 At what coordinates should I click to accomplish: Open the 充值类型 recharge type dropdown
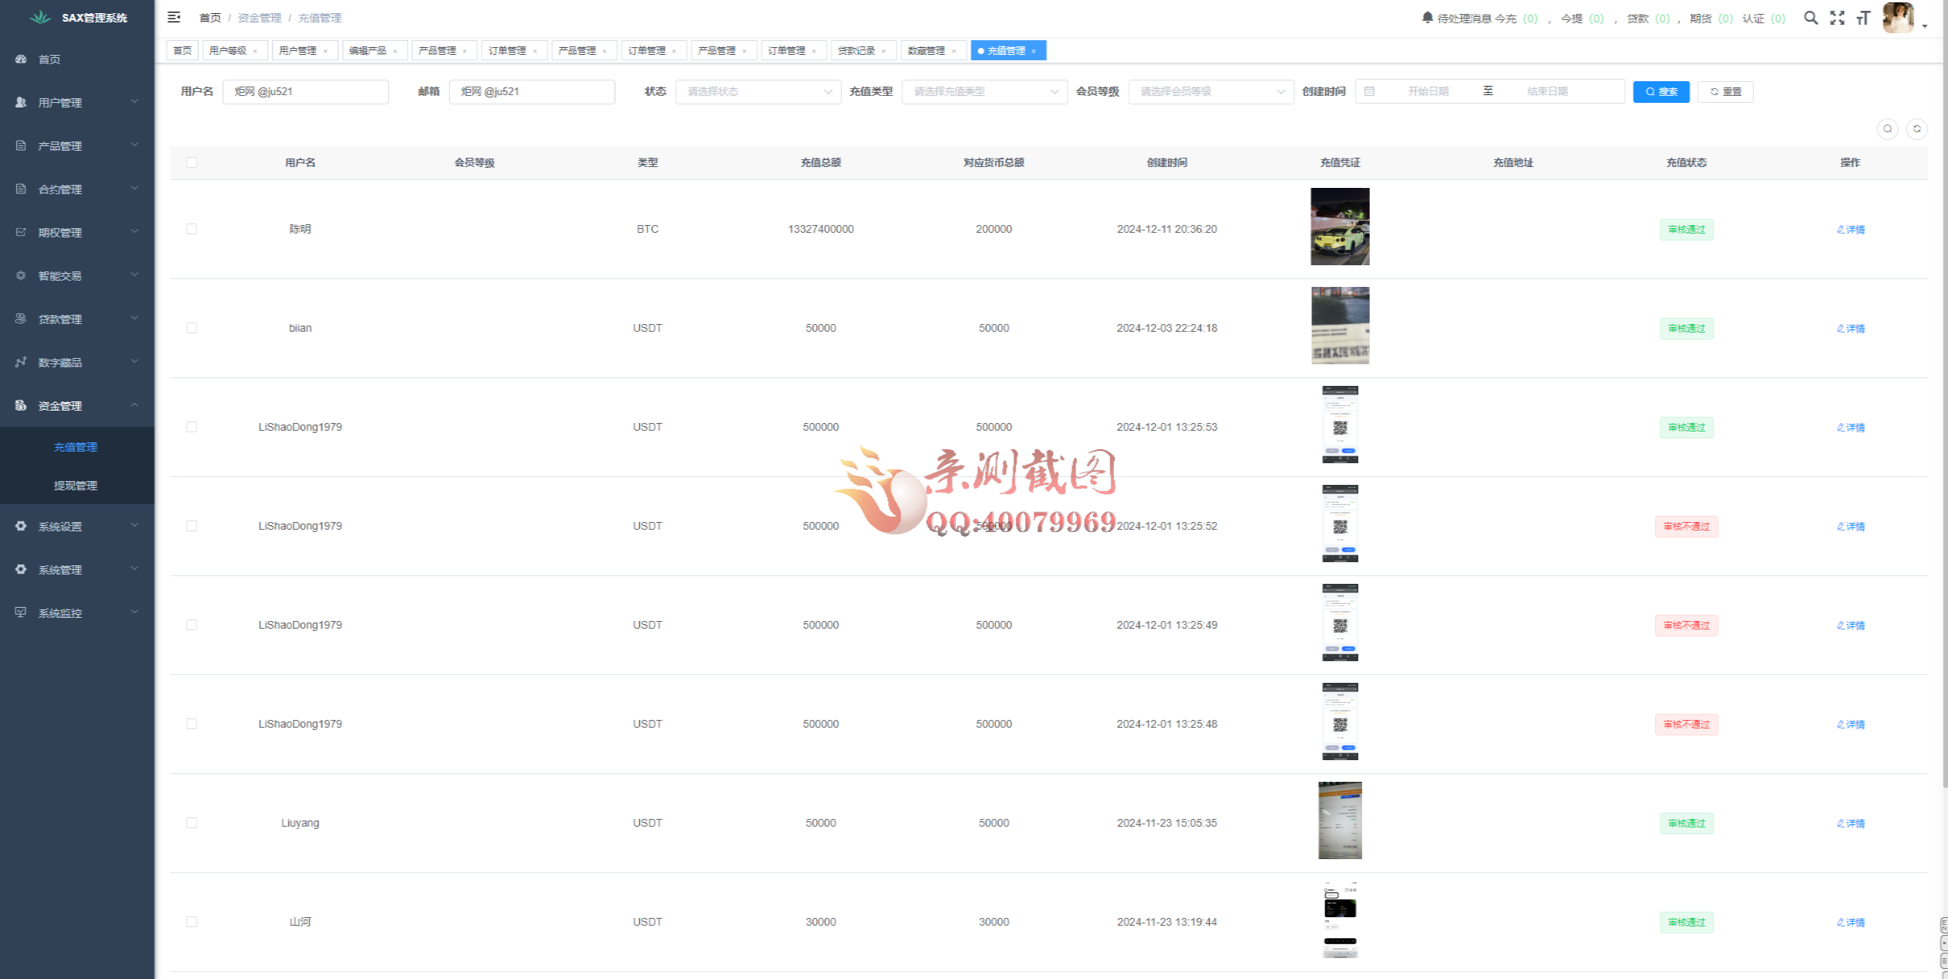[984, 91]
